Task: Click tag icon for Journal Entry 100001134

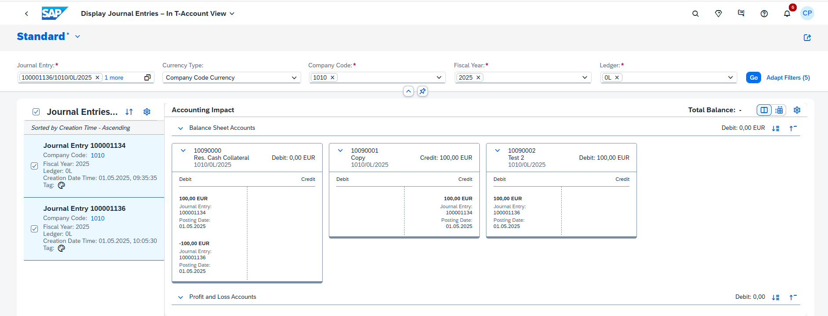Action: pos(62,185)
